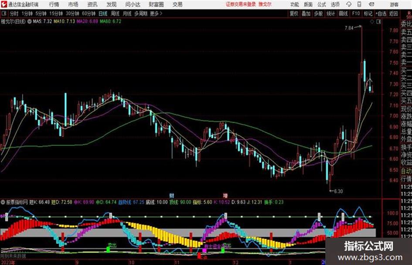The width and height of the screenshot is (412, 265).
Task: Open the 版面 menu
Action: (x=308, y=4)
